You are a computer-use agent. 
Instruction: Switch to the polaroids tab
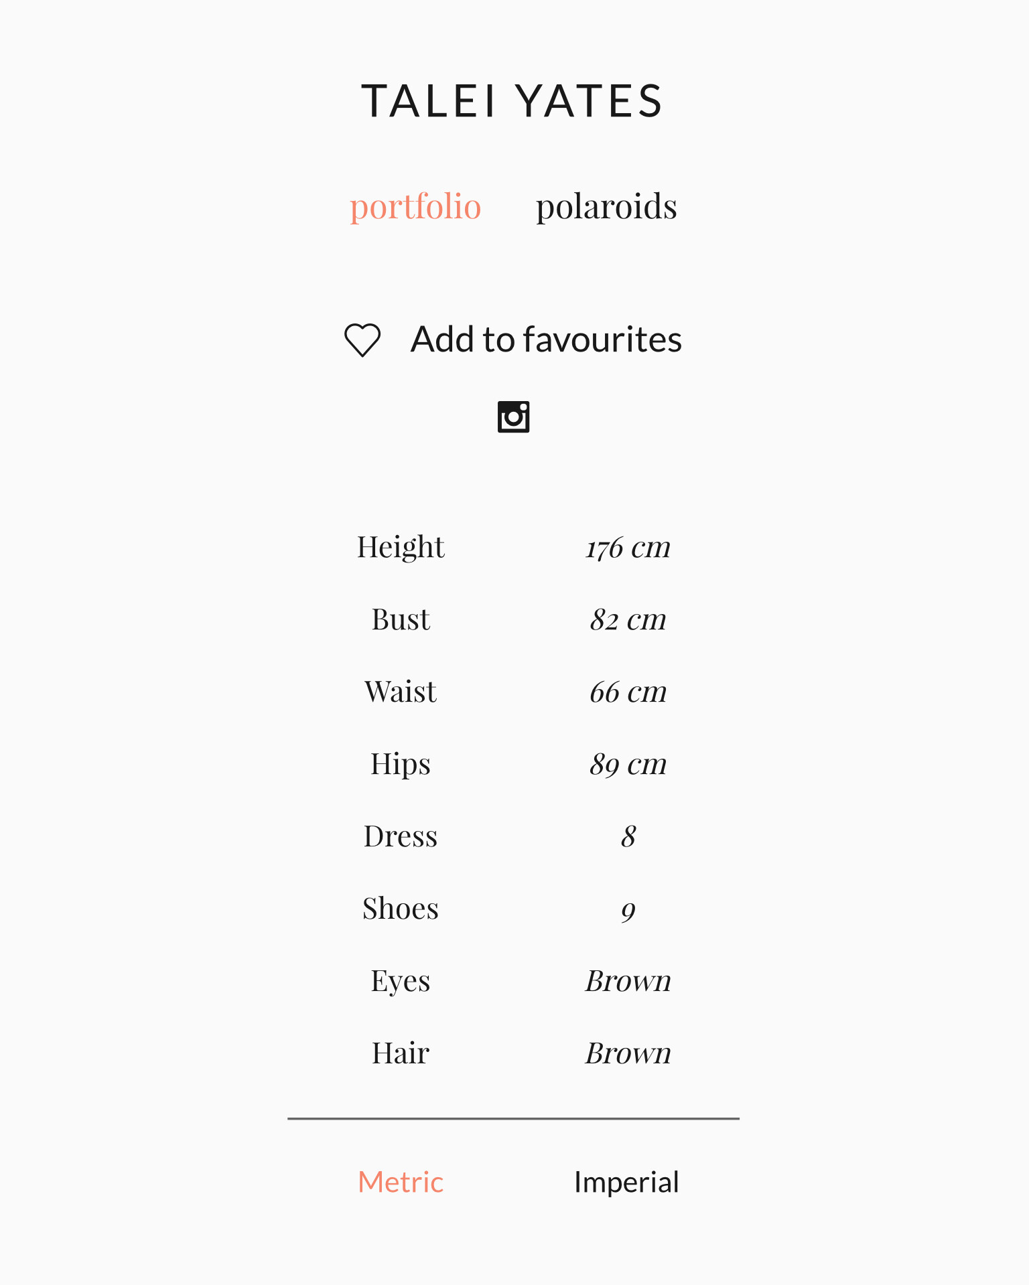606,206
